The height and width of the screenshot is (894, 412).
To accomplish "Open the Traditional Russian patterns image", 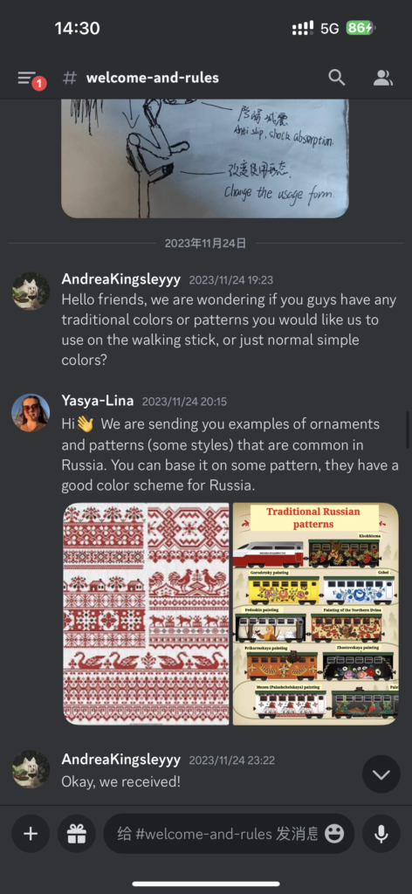I will coord(316,614).
